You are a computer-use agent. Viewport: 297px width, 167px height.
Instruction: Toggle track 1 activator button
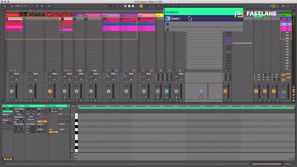coord(12,91)
